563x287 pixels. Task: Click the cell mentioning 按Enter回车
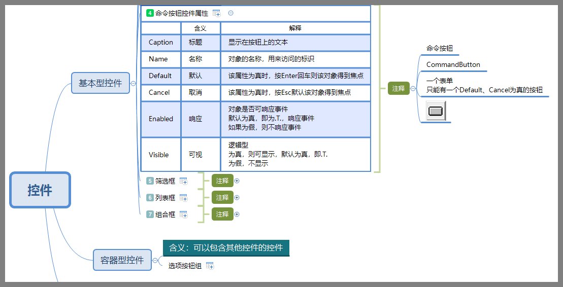pos(295,76)
